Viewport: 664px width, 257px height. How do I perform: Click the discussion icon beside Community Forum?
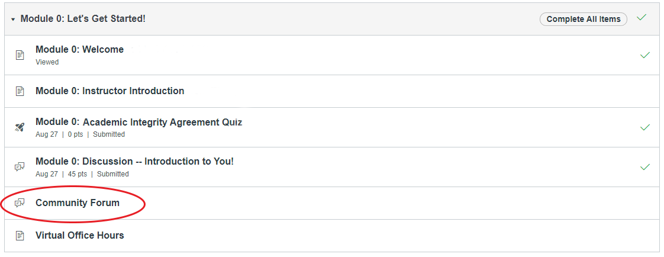pos(20,203)
